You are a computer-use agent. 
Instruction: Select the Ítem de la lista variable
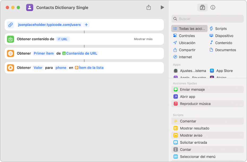89,68
